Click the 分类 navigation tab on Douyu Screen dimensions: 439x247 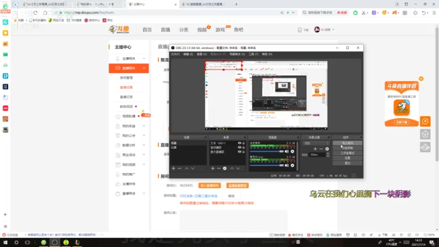[x=184, y=30]
